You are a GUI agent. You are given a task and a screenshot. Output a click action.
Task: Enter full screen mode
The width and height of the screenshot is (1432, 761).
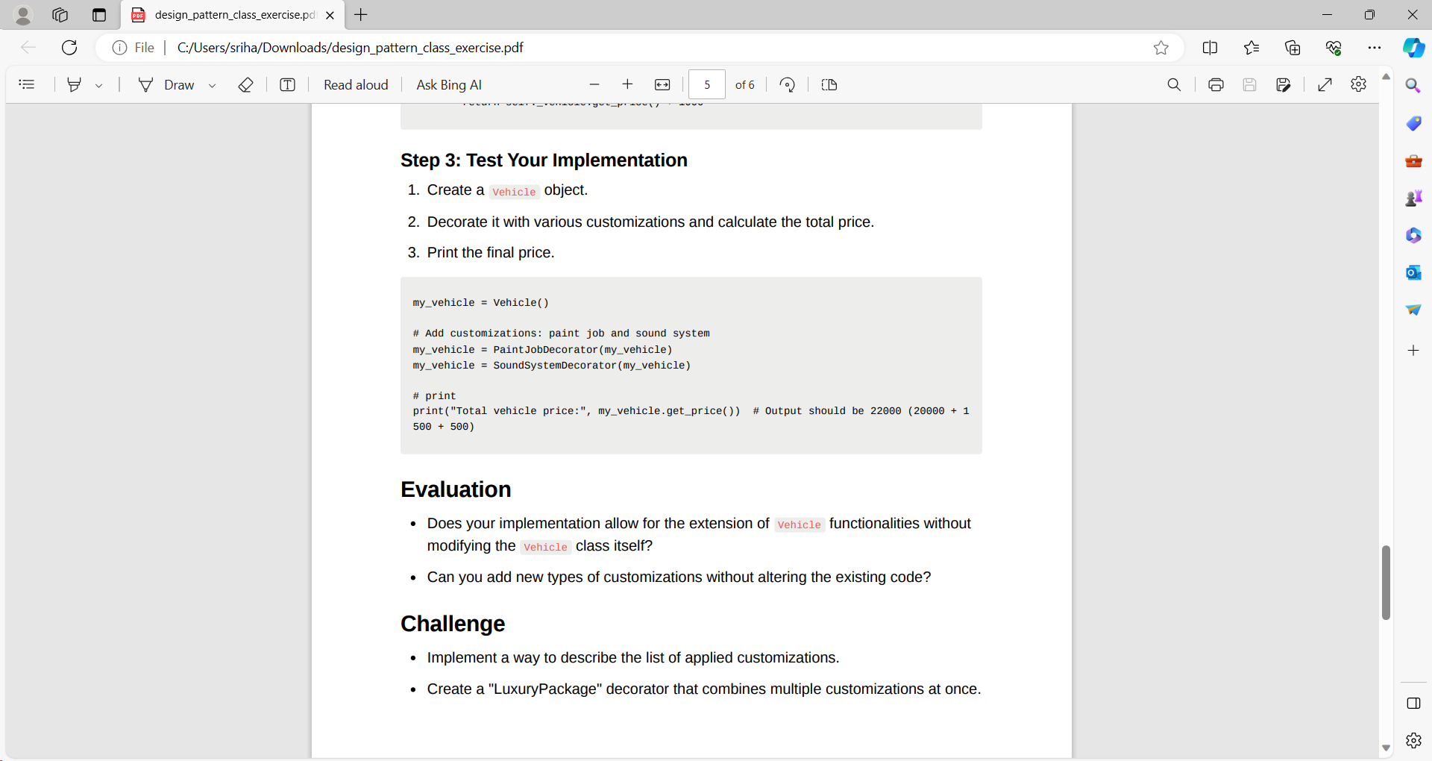coord(1325,84)
